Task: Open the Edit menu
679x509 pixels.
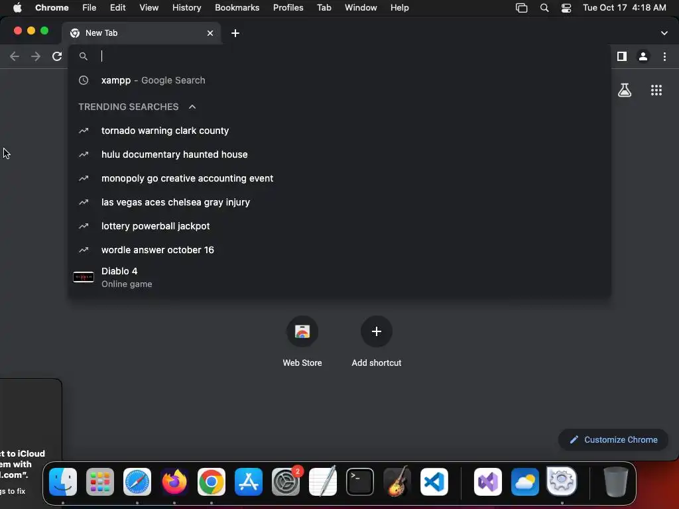Action: click(117, 8)
